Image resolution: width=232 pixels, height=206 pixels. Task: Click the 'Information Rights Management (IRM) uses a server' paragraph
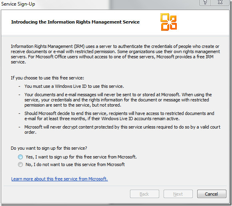pos(115,54)
